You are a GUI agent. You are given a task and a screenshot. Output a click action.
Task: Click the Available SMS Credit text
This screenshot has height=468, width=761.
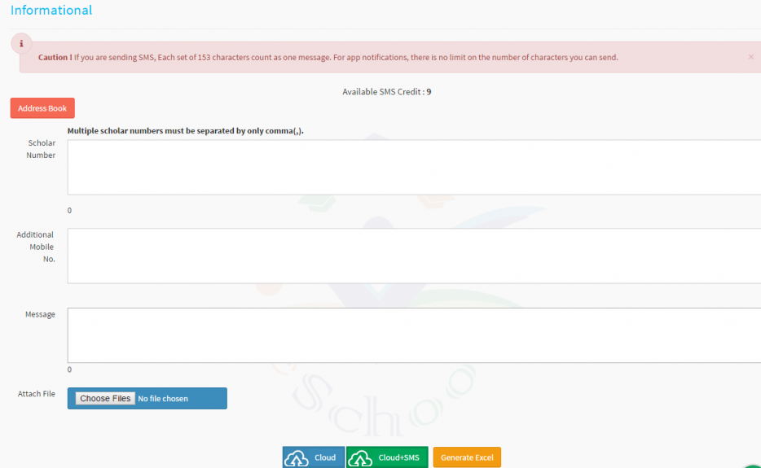[386, 92]
